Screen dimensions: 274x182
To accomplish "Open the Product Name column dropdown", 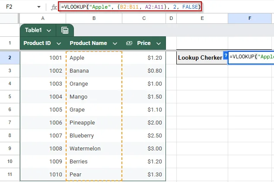I will 115,43.
